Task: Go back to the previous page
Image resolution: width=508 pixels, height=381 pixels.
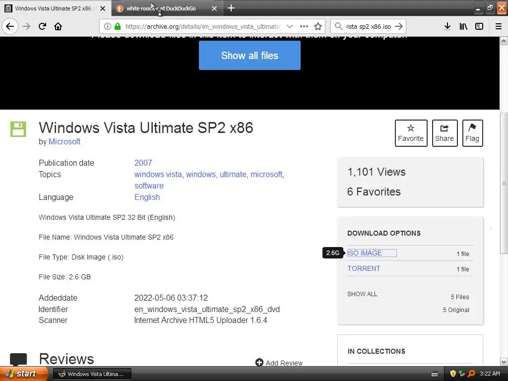Action: 10,26
